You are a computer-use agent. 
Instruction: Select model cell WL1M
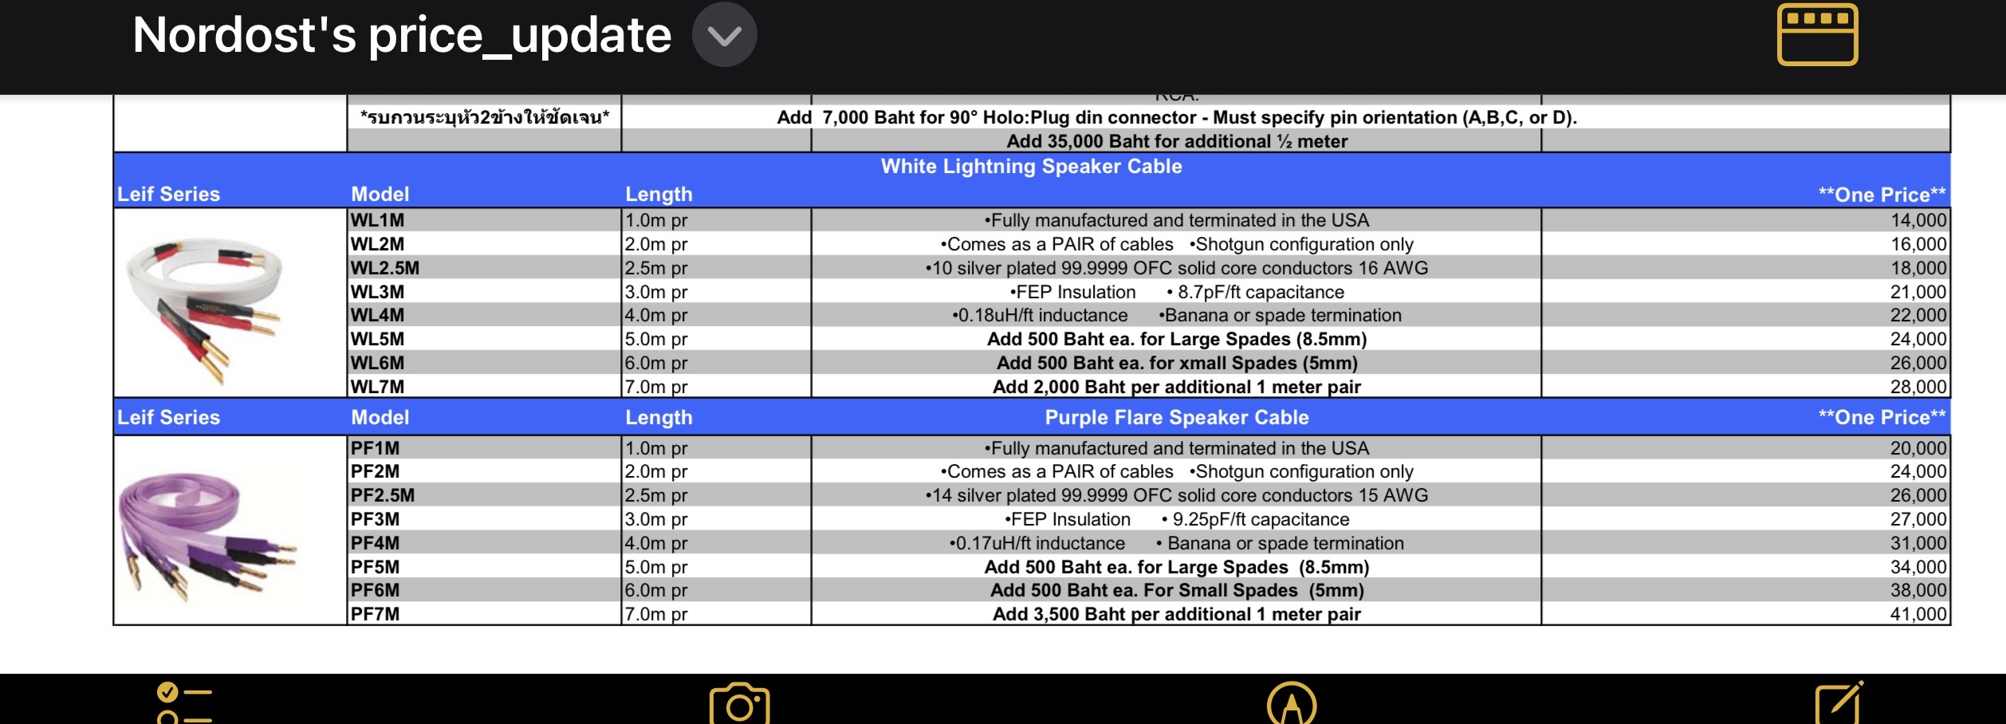[484, 220]
